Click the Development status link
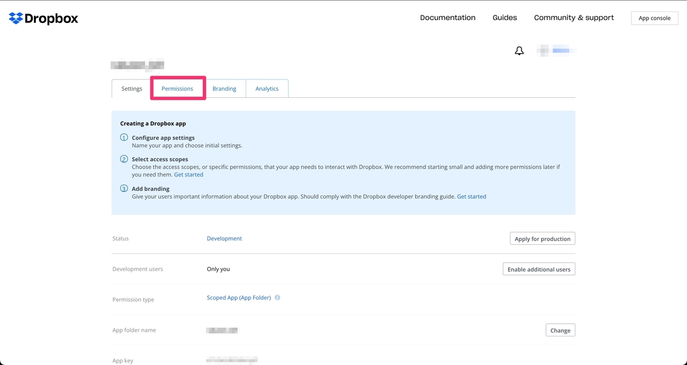The height and width of the screenshot is (365, 687). (224, 239)
